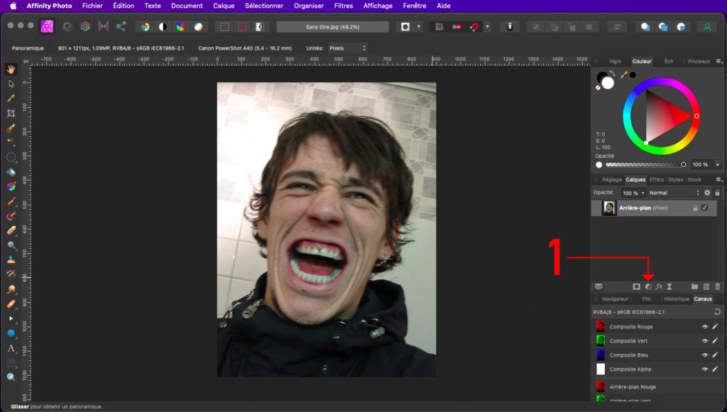Hide the Composite Bleu channel eye
This screenshot has width=727, height=412.
click(x=705, y=355)
